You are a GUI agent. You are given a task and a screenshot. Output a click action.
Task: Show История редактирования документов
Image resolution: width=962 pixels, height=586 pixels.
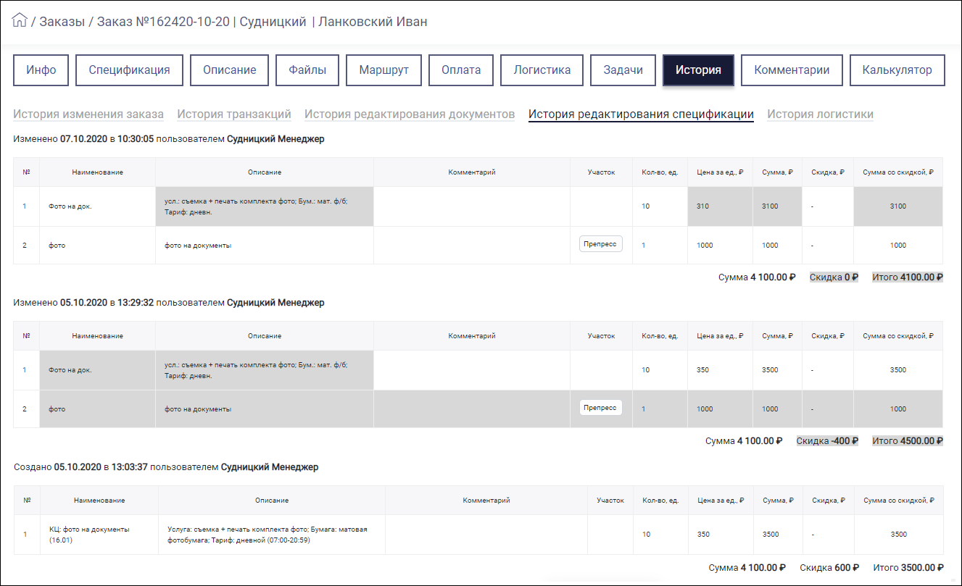click(x=410, y=114)
